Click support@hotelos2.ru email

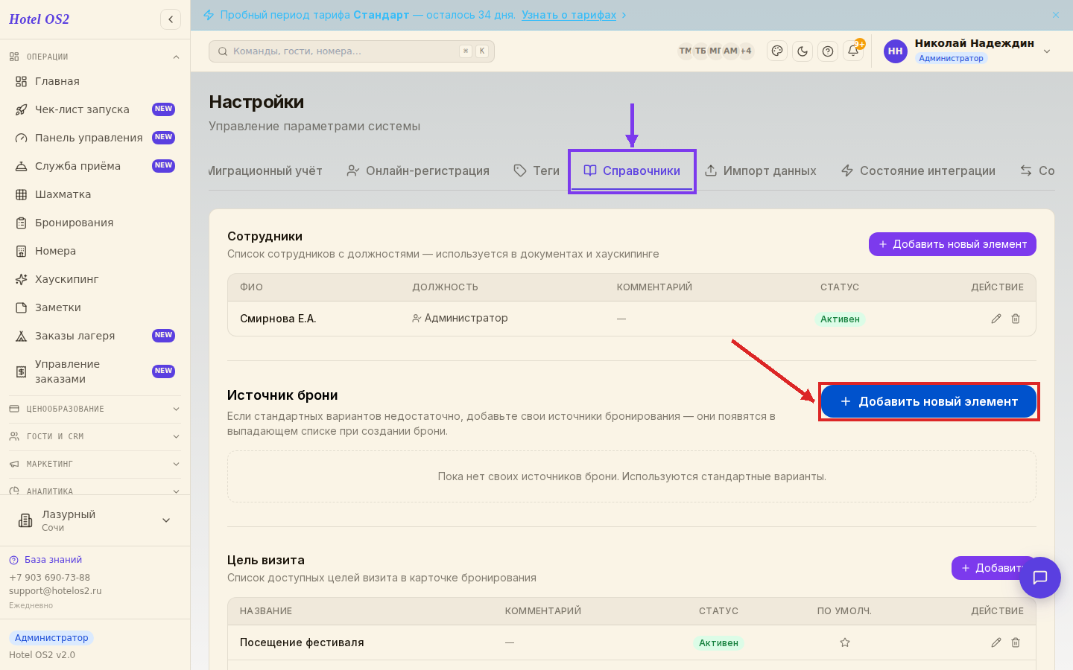[55, 591]
